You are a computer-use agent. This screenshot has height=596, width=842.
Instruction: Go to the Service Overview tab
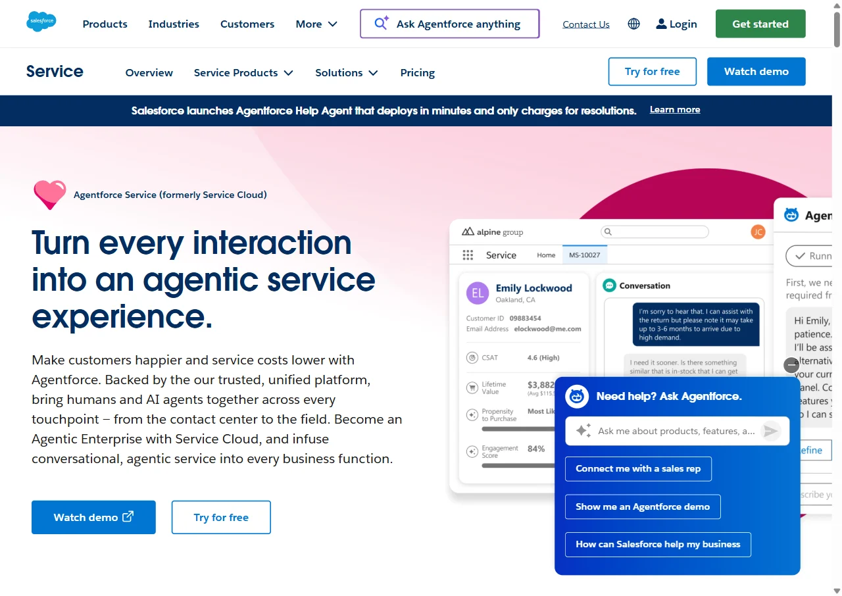149,72
